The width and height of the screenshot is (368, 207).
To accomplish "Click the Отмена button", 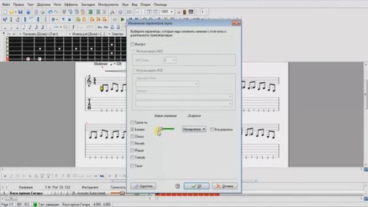I will [x=225, y=186].
